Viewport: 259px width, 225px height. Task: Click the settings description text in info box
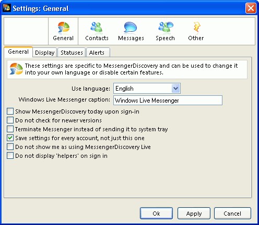pos(131,69)
